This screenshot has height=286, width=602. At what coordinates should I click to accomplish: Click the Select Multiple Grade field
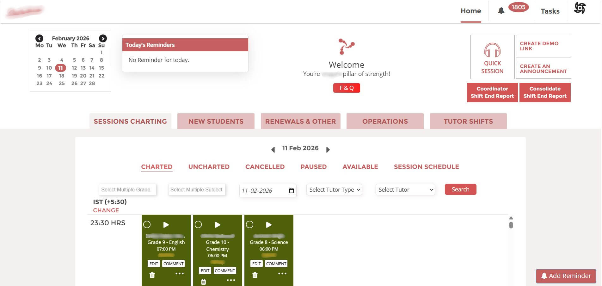pos(127,190)
